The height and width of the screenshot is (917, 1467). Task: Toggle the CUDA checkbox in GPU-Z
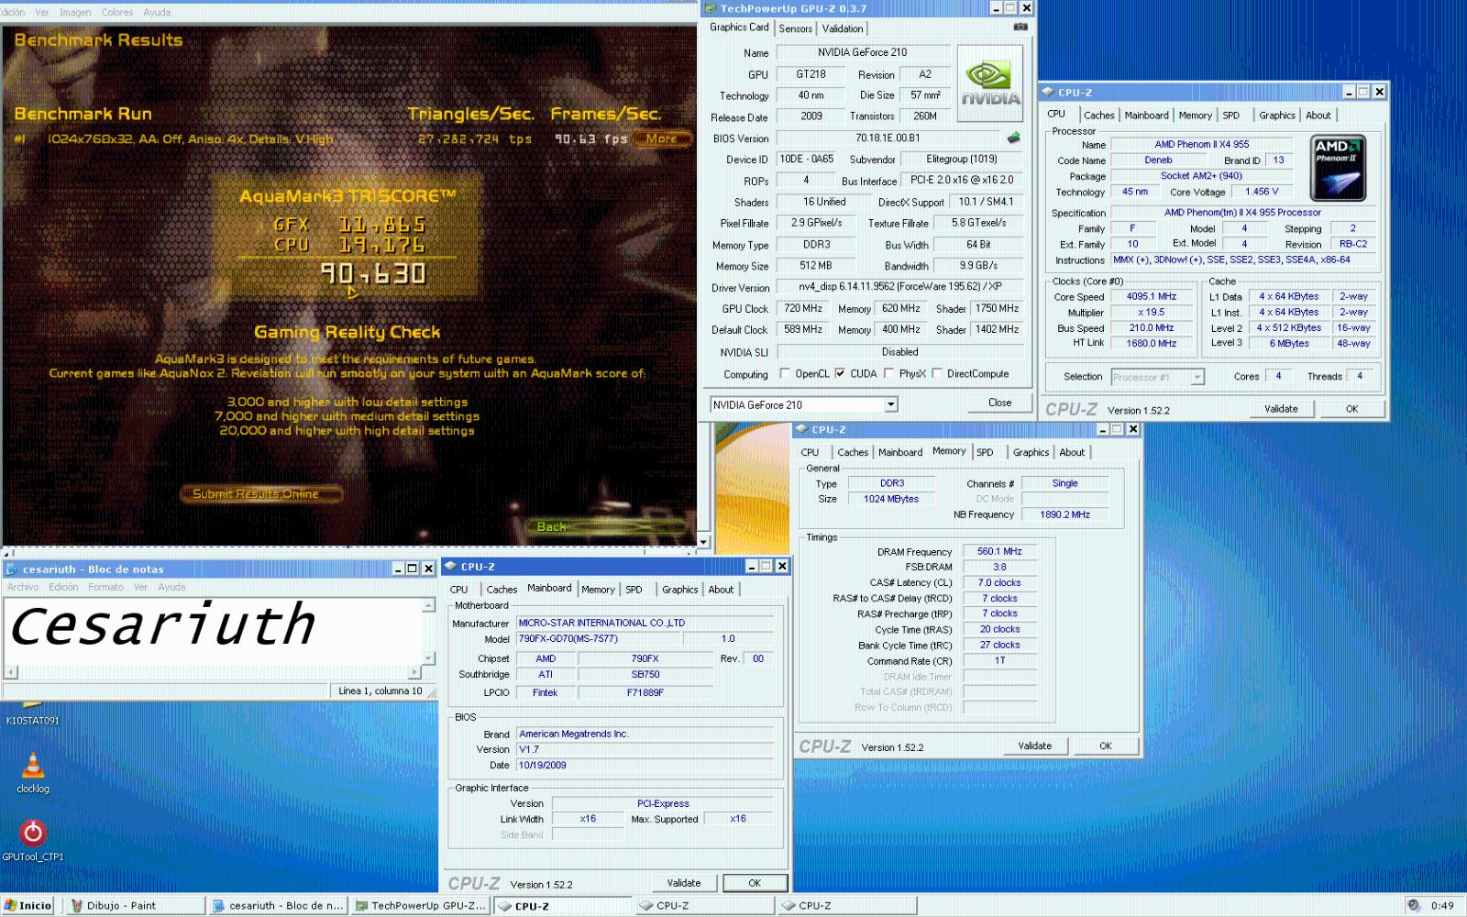point(840,373)
